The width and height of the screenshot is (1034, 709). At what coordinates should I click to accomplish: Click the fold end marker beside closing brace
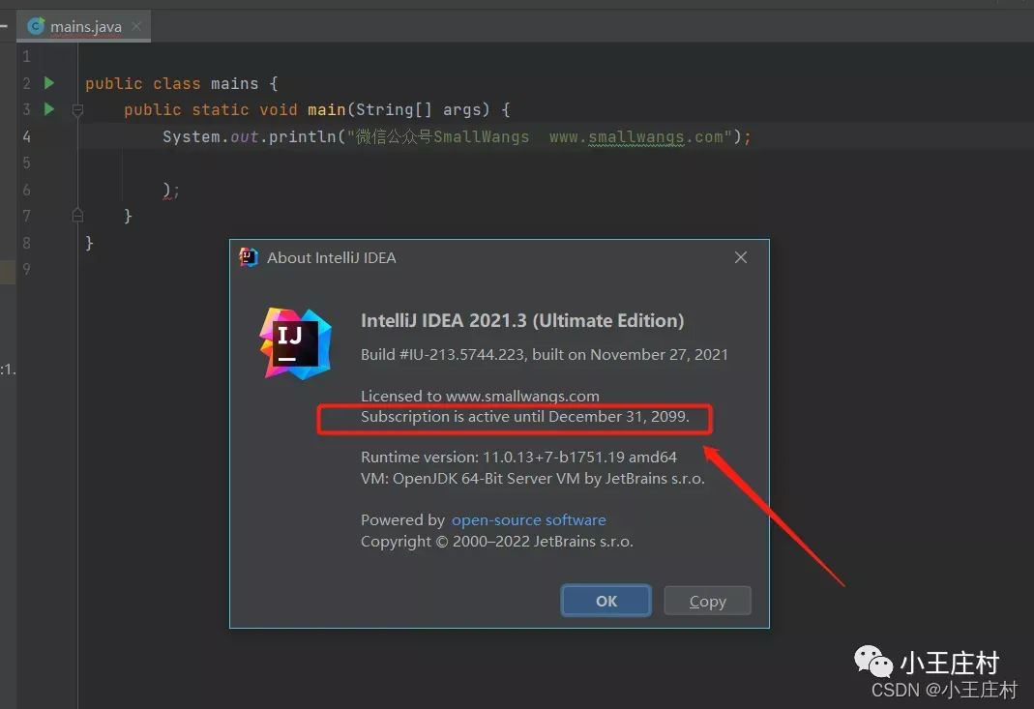coord(77,215)
